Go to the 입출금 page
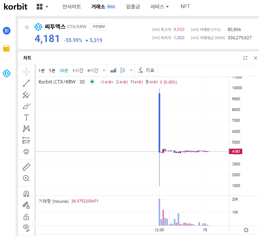 (x=133, y=7)
